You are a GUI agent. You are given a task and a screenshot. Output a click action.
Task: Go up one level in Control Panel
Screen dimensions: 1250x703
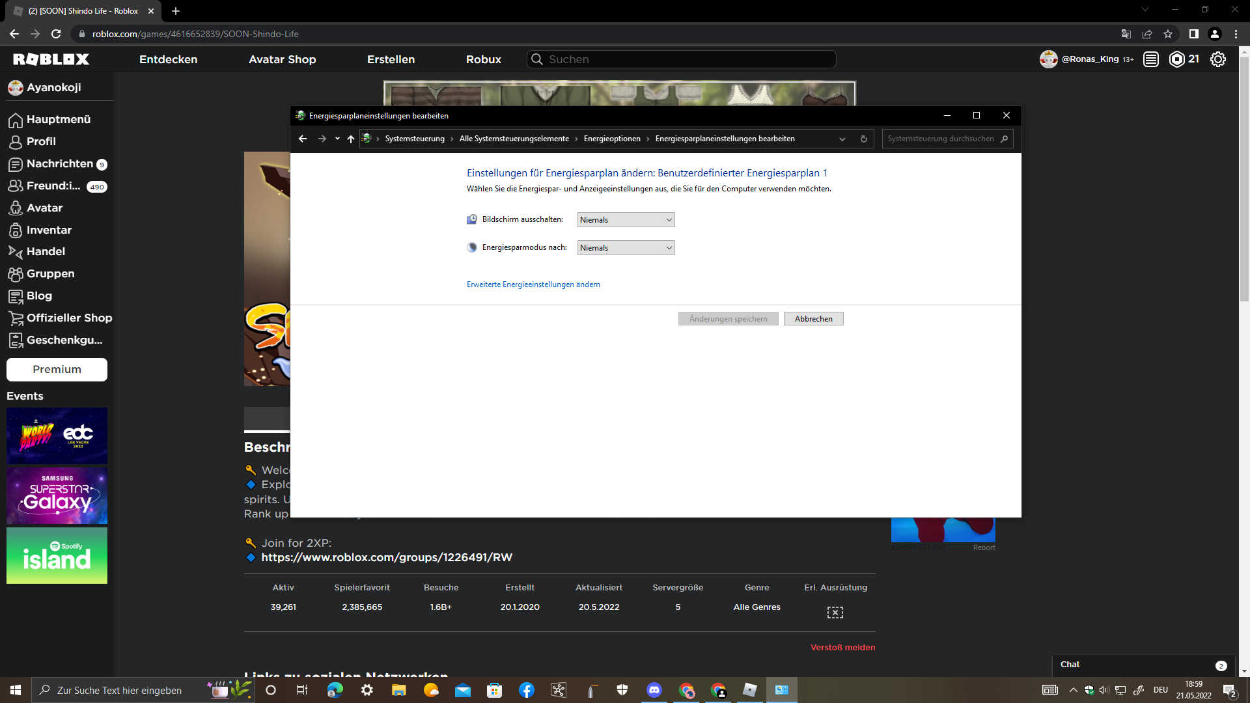(351, 139)
